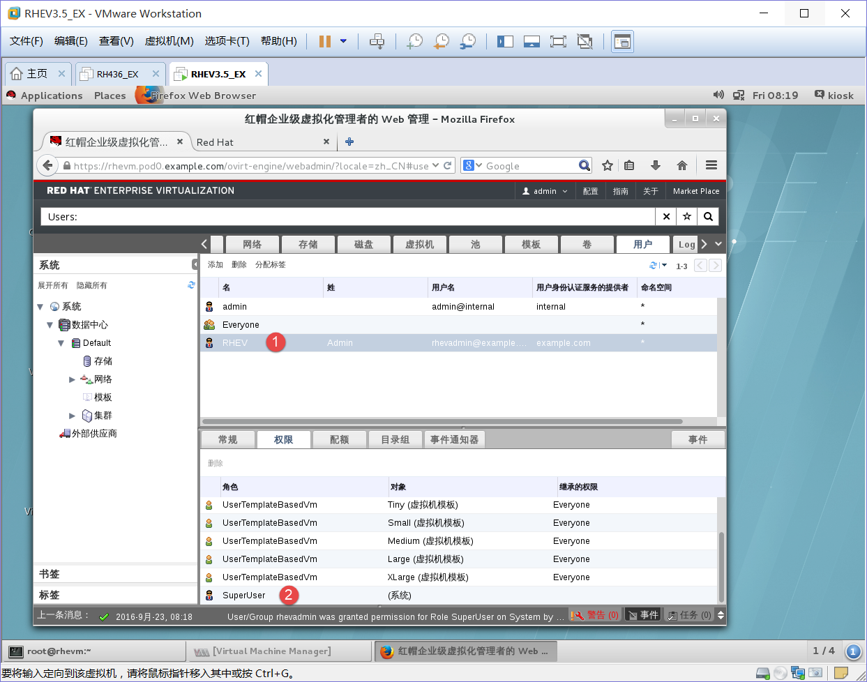Take a VM snapshot using the toolbar icon

[x=414, y=41]
